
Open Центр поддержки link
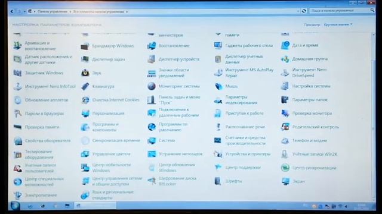pyautogui.click(x=243, y=168)
